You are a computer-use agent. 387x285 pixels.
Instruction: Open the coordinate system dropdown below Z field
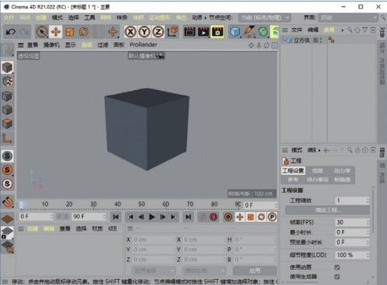click(153, 271)
